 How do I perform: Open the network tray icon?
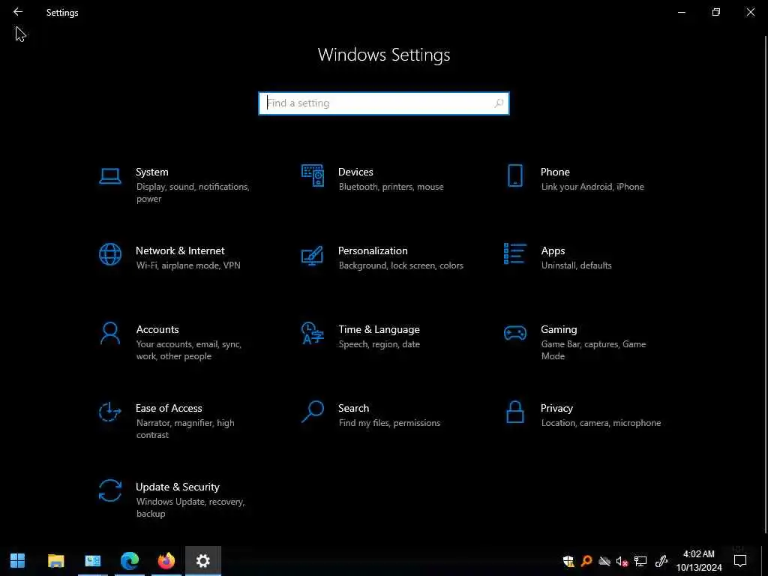click(640, 561)
